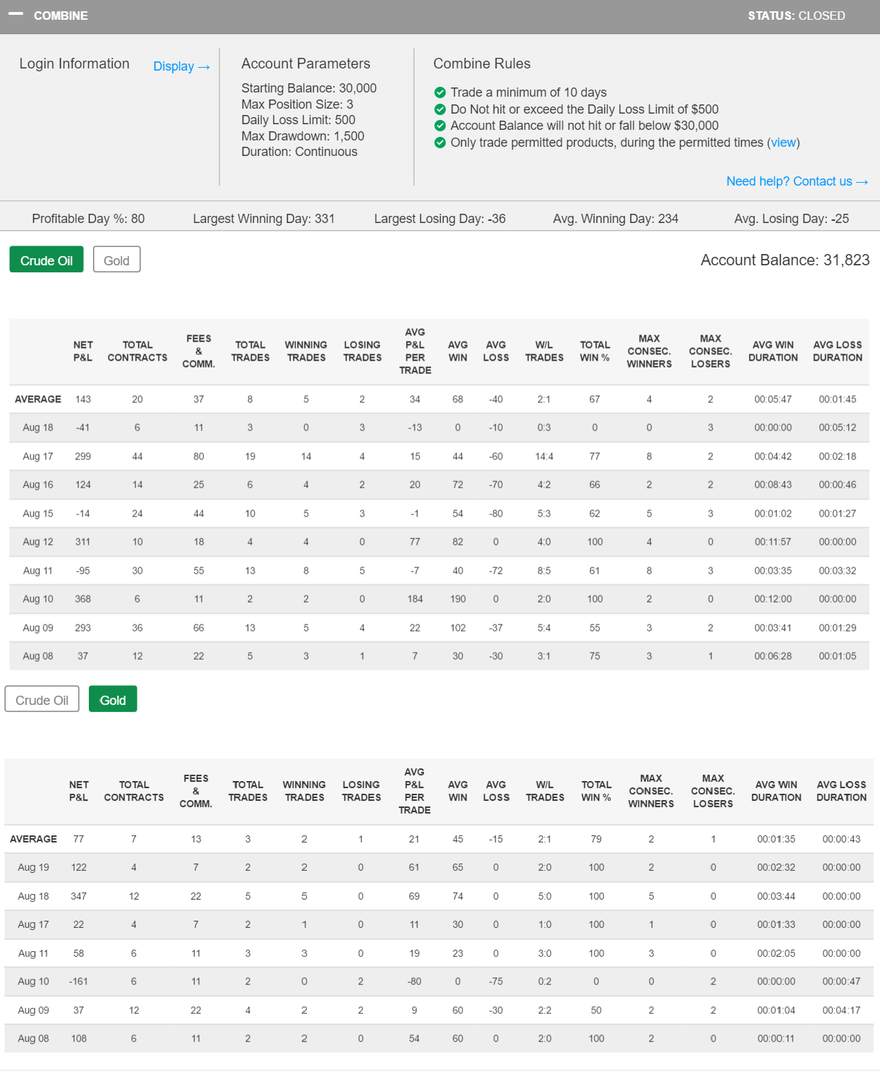The width and height of the screenshot is (880, 1071).
Task: Switch to the COMBINE header tab
Action: (x=60, y=16)
